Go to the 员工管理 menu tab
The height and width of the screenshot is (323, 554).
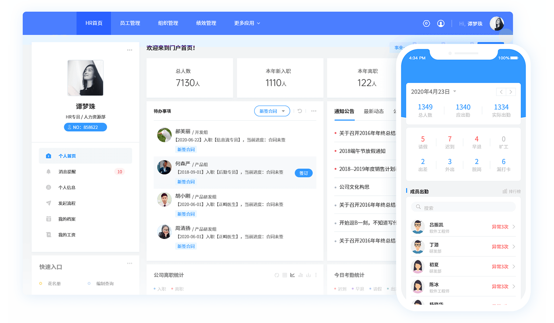pyautogui.click(x=130, y=23)
